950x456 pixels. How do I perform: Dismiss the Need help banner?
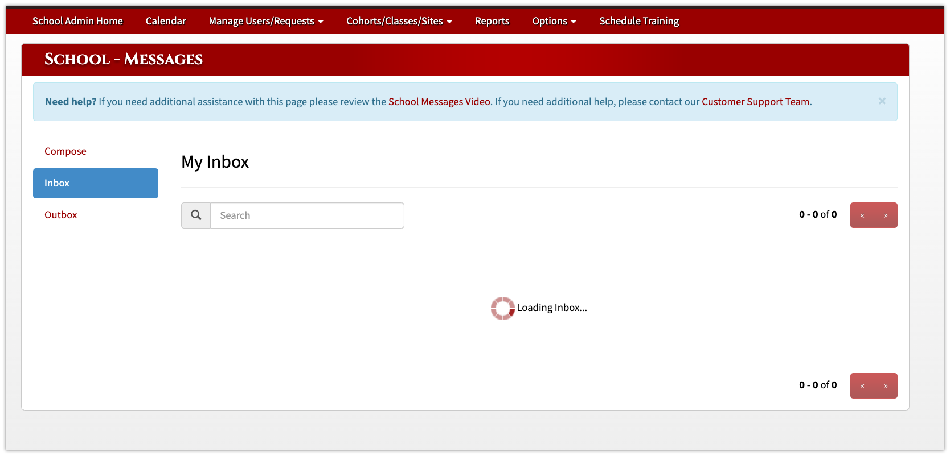[x=882, y=101]
